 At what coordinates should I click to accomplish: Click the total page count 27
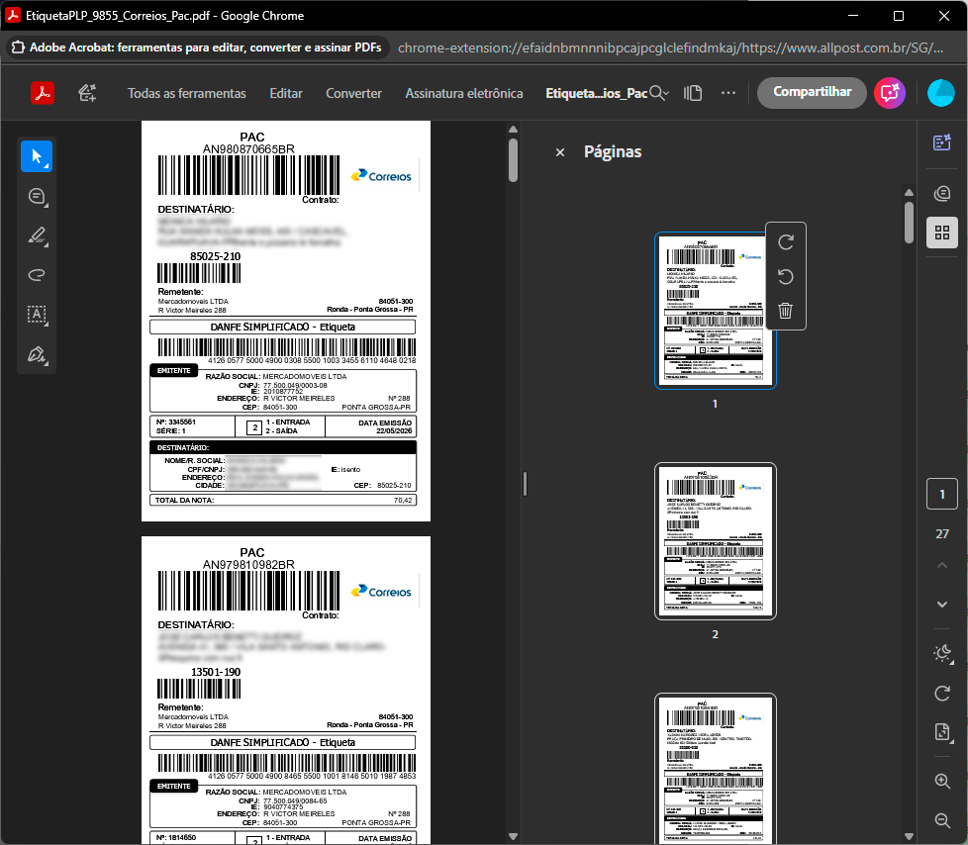pos(942,534)
